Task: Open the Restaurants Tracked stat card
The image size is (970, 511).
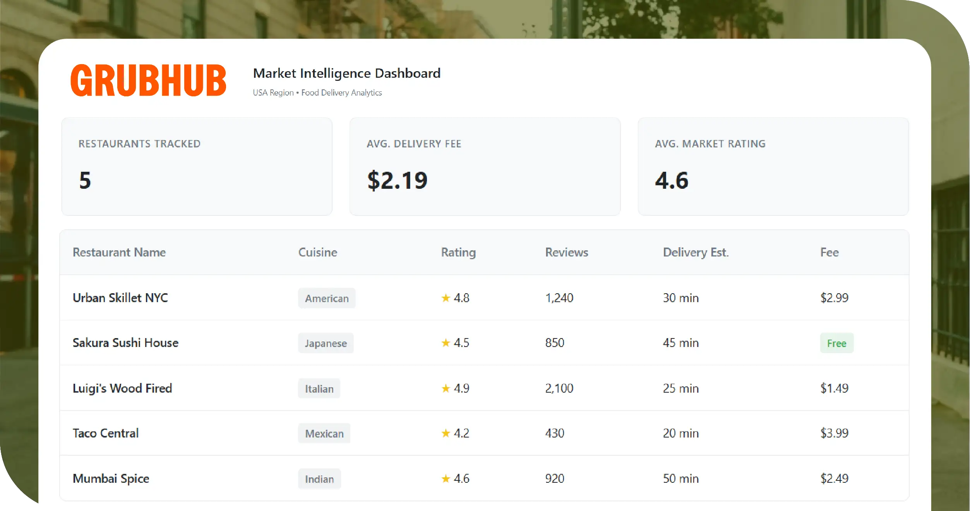Action: [x=197, y=166]
